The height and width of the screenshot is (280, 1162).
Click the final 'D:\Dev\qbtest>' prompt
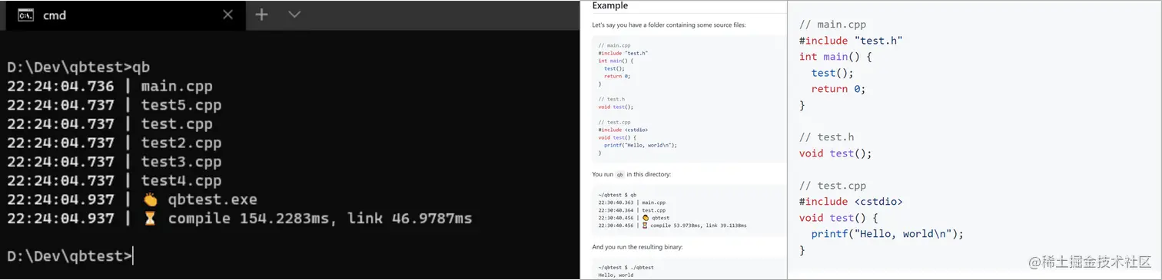coord(69,256)
